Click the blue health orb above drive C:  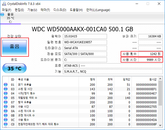pyautogui.click(x=2, y=14)
